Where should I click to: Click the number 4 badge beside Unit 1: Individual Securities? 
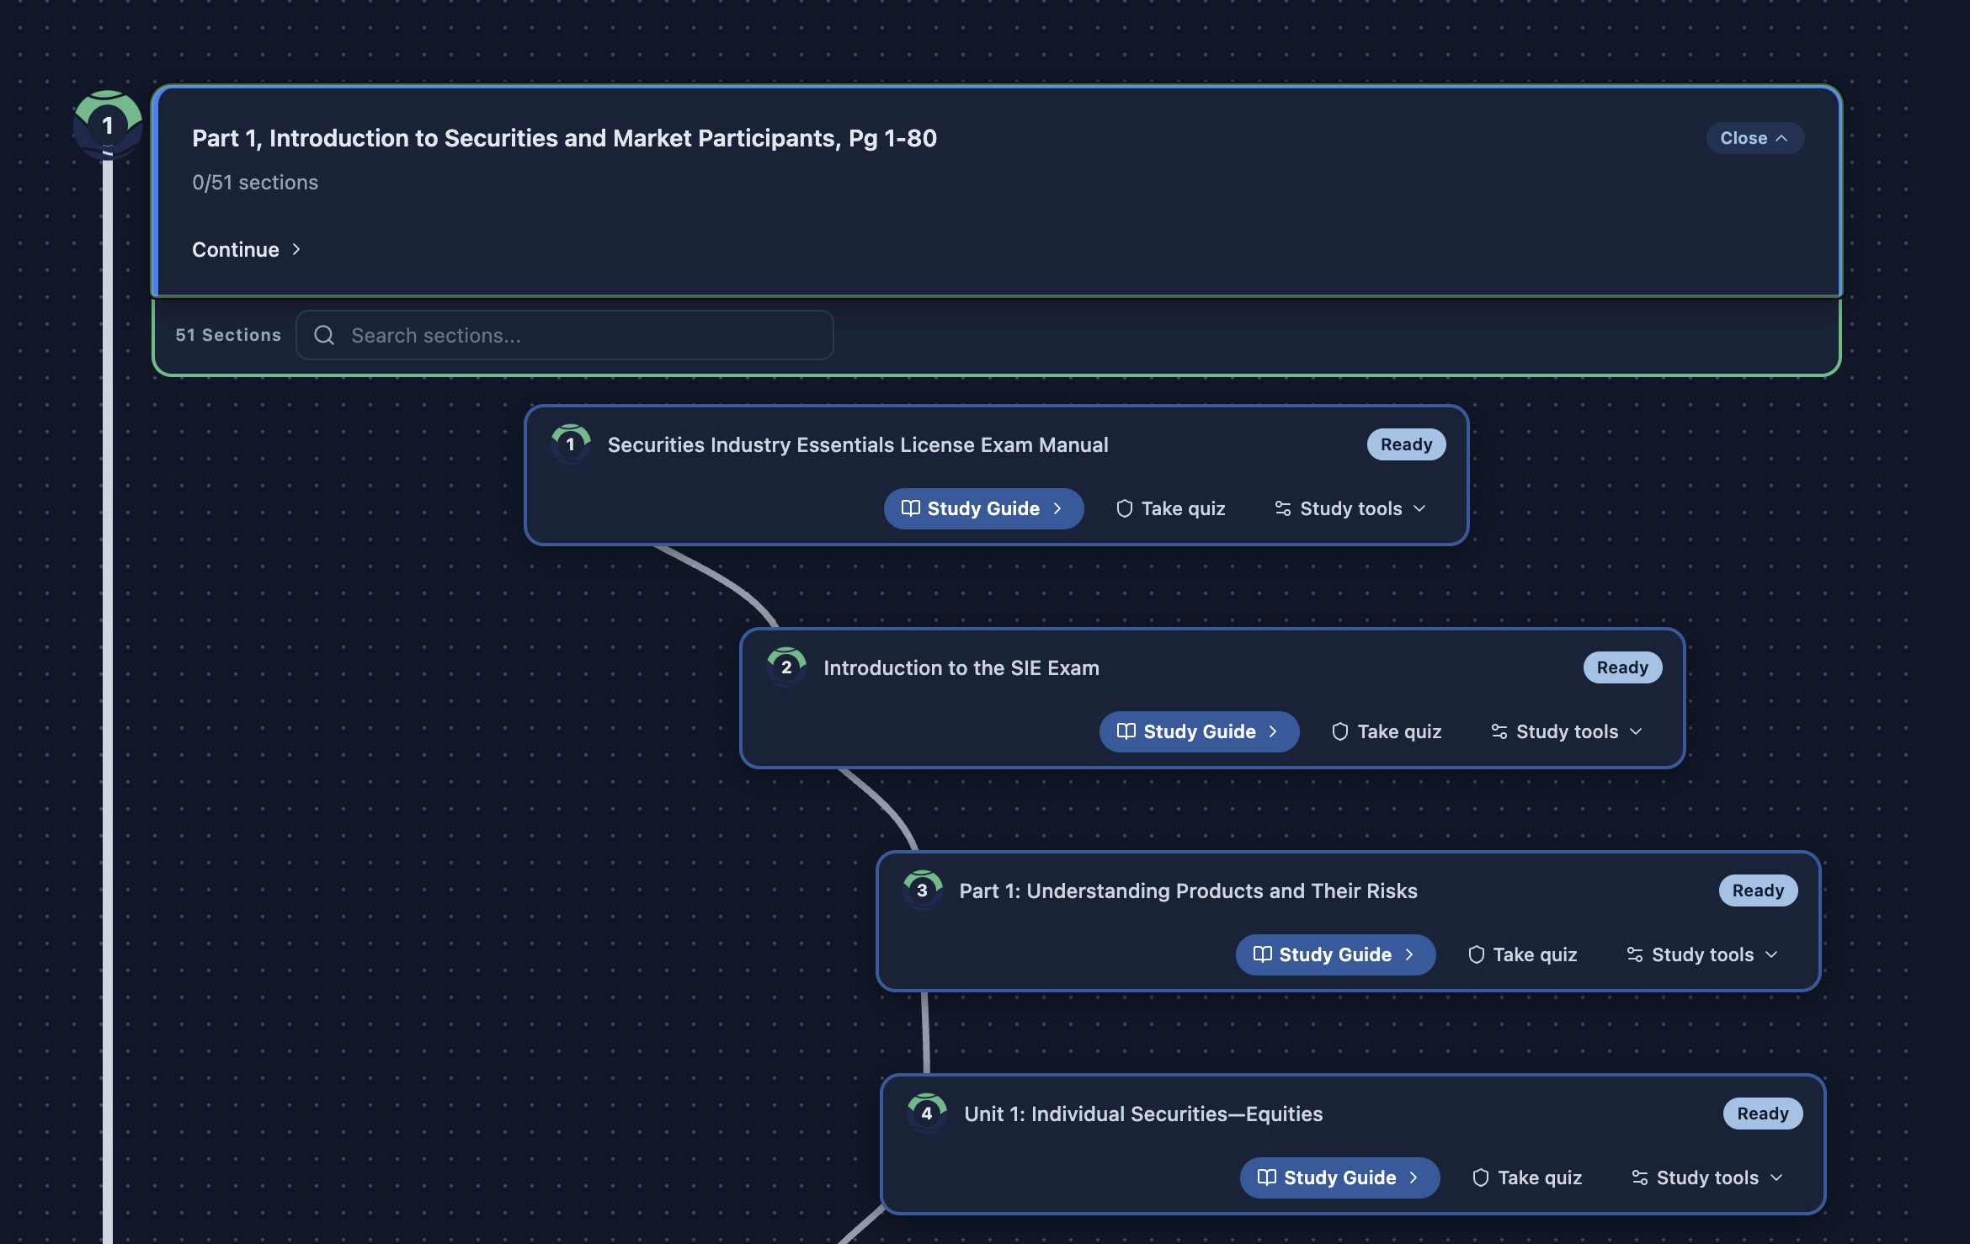click(x=927, y=1113)
